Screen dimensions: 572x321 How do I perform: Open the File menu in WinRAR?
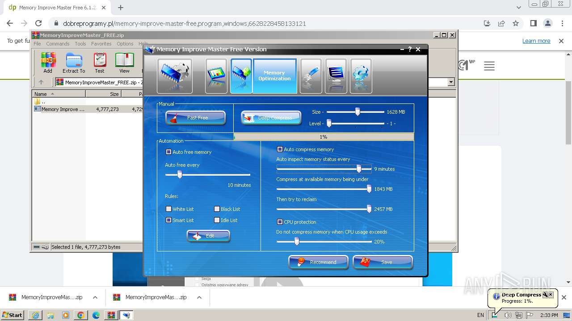click(x=37, y=44)
